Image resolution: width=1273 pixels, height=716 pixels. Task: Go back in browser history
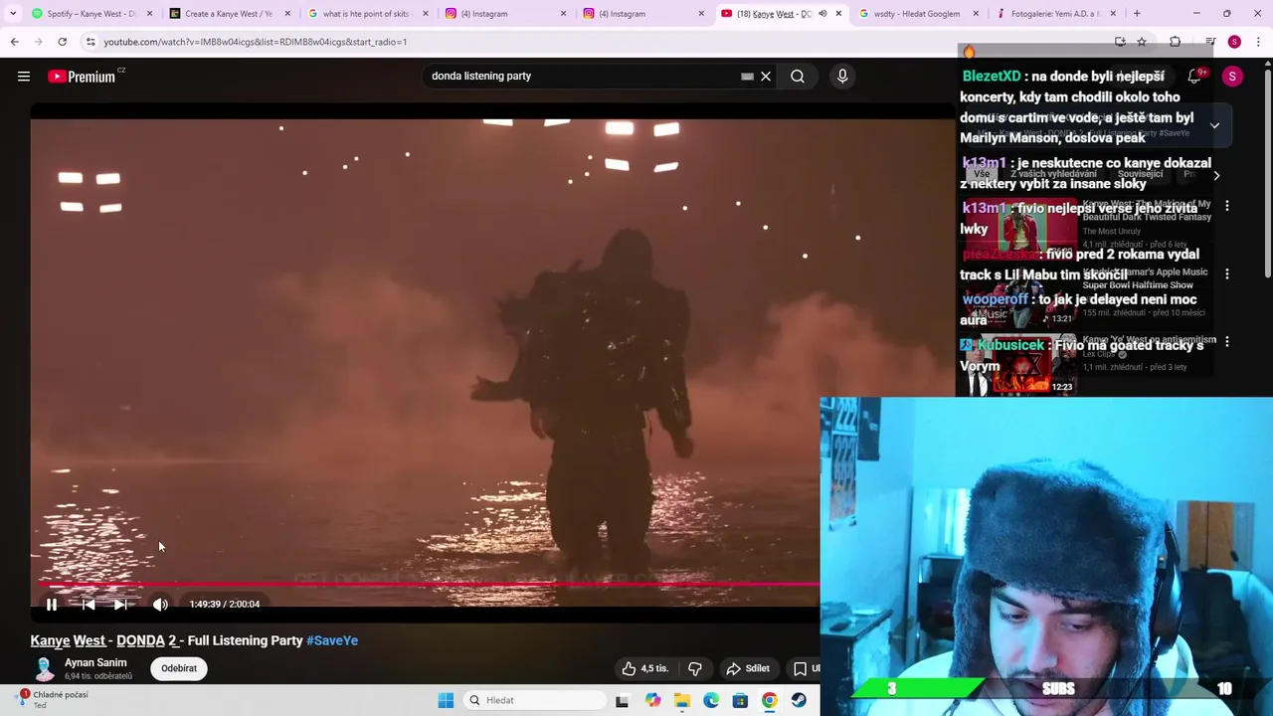(14, 42)
